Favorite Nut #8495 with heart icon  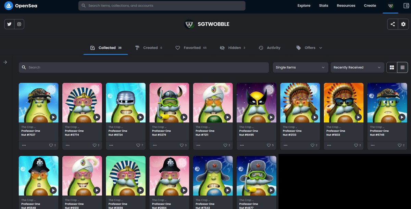269,145
